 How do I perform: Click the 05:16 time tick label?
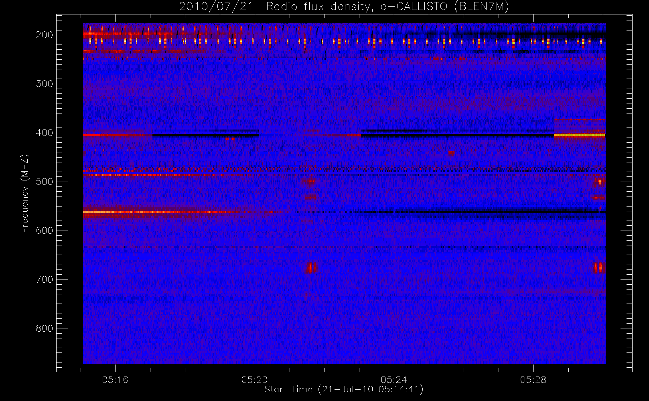[115, 380]
